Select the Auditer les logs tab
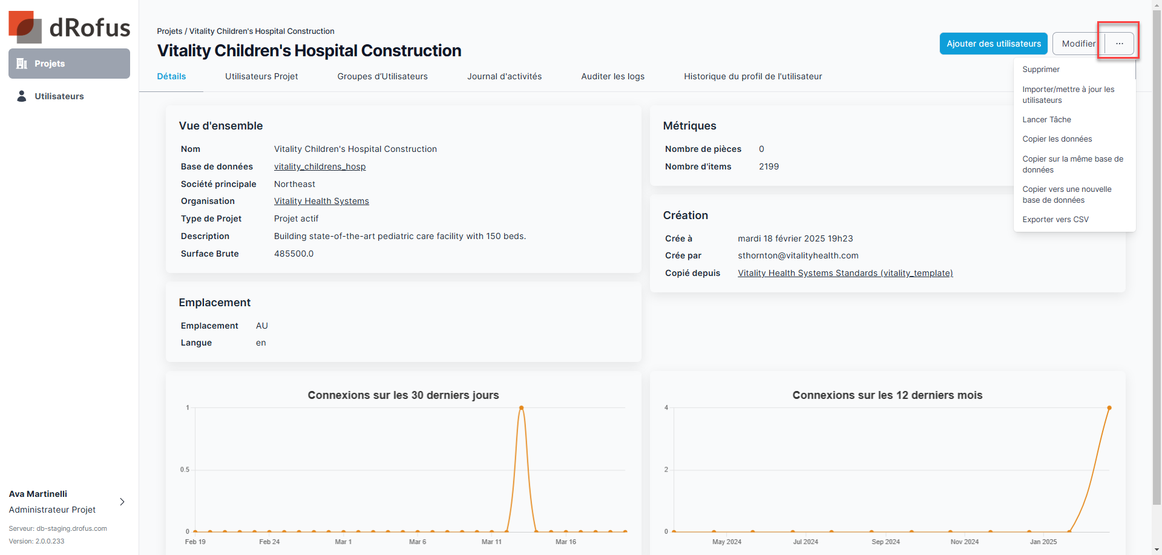Viewport: 1162px width, 555px height. pos(612,76)
